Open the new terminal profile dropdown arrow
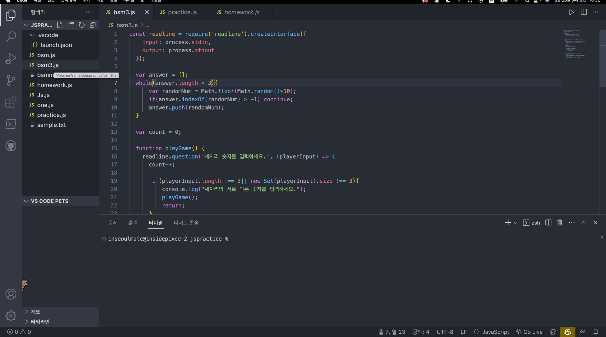This screenshot has height=337, width=606. pos(516,223)
